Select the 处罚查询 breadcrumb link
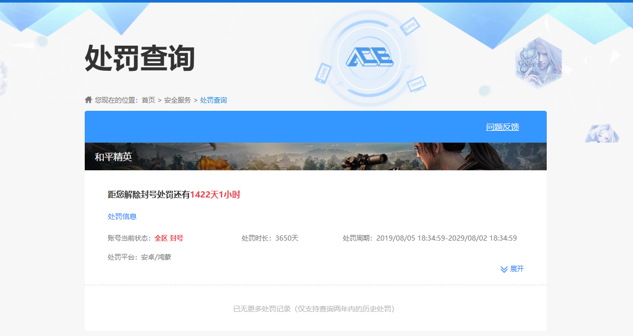Viewport: 633px width, 336px height. pyautogui.click(x=214, y=100)
